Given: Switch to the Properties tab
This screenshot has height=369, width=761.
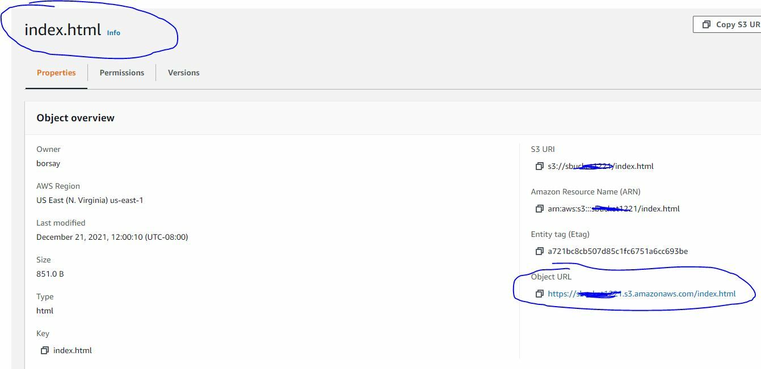Looking at the screenshot, I should click(x=56, y=73).
